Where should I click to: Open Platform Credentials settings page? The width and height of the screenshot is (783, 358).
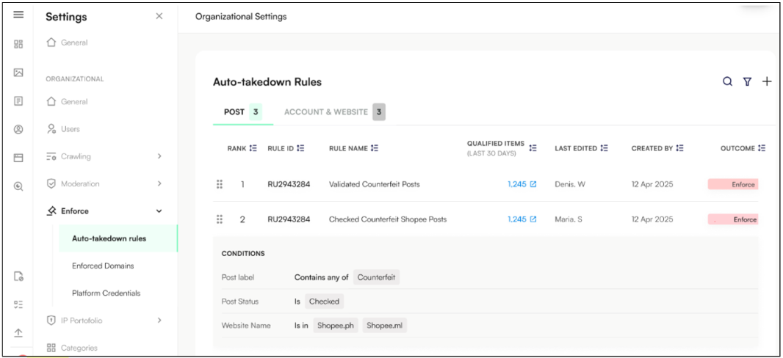pos(106,293)
